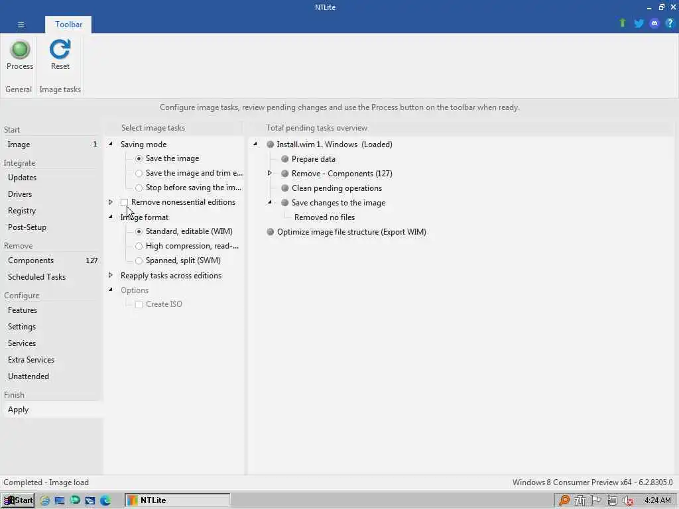Expand Remove - Components (127) node

pyautogui.click(x=269, y=173)
